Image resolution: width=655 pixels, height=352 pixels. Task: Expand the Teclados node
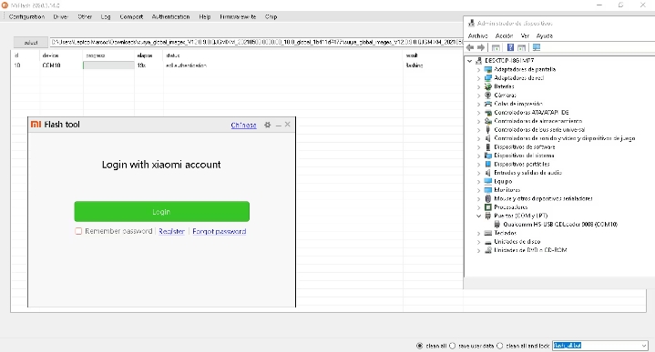coord(478,233)
